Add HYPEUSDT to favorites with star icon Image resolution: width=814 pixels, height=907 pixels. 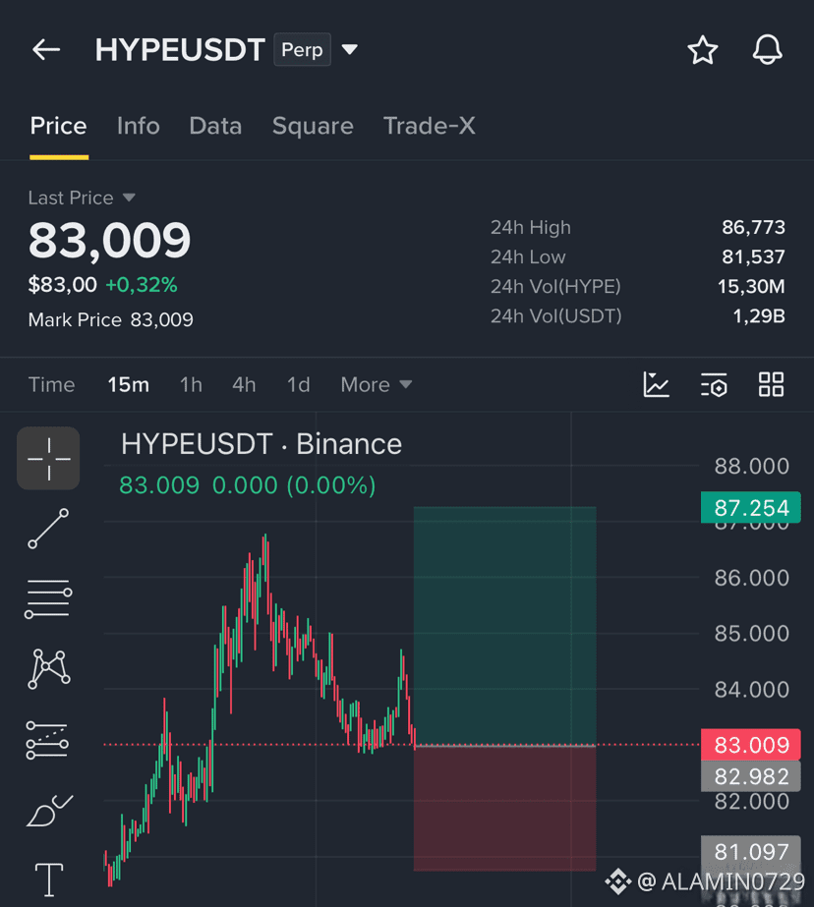click(x=702, y=50)
